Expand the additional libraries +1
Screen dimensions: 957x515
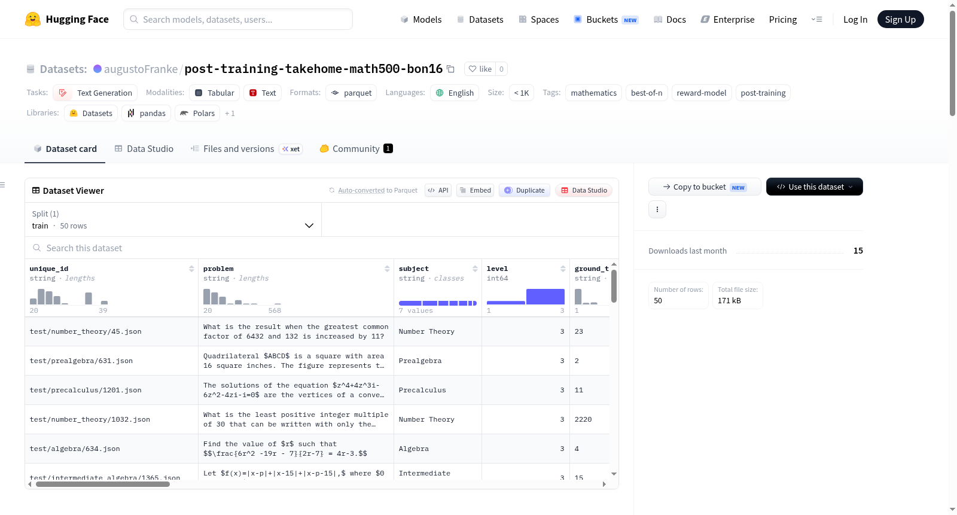pos(230,114)
